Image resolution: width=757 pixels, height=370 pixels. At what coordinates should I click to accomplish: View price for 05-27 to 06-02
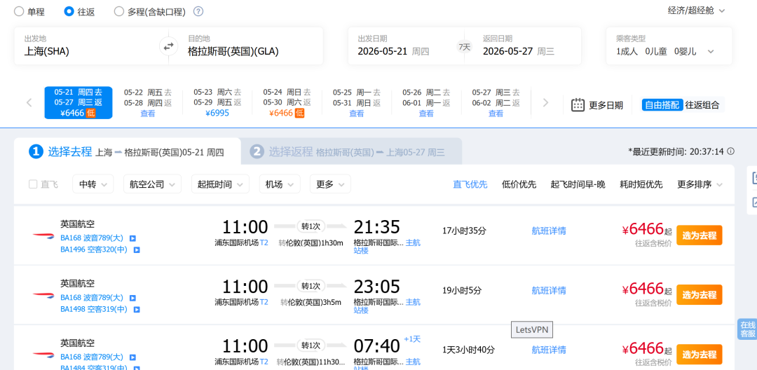(x=496, y=114)
